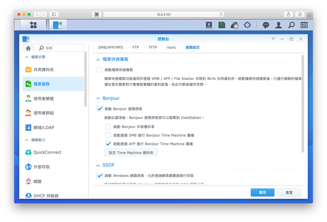Click the green Universal Search tray icon
The width and height of the screenshot is (327, 222).
[222, 25]
